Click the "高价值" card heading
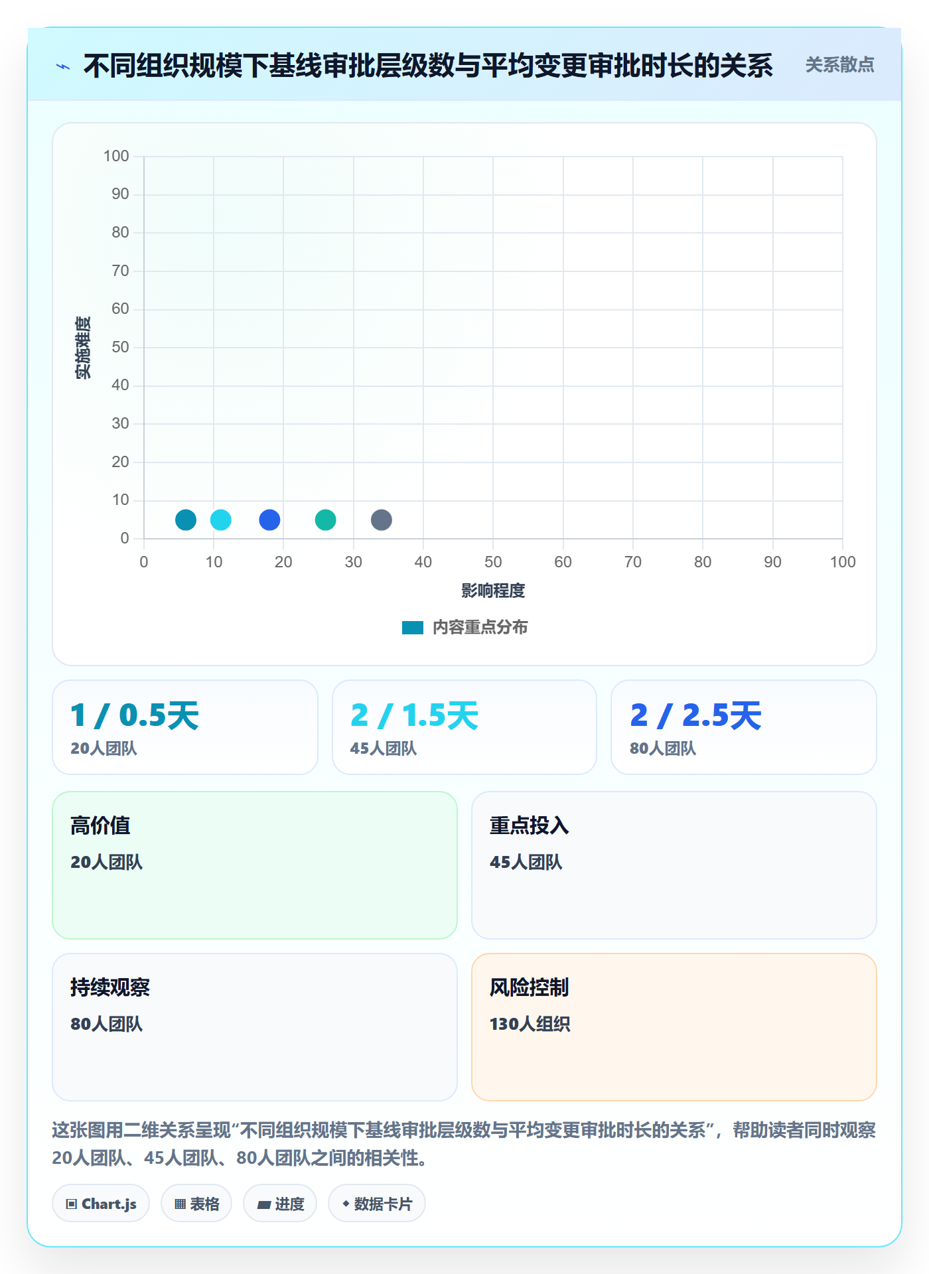This screenshot has width=929, height=1274. [100, 825]
